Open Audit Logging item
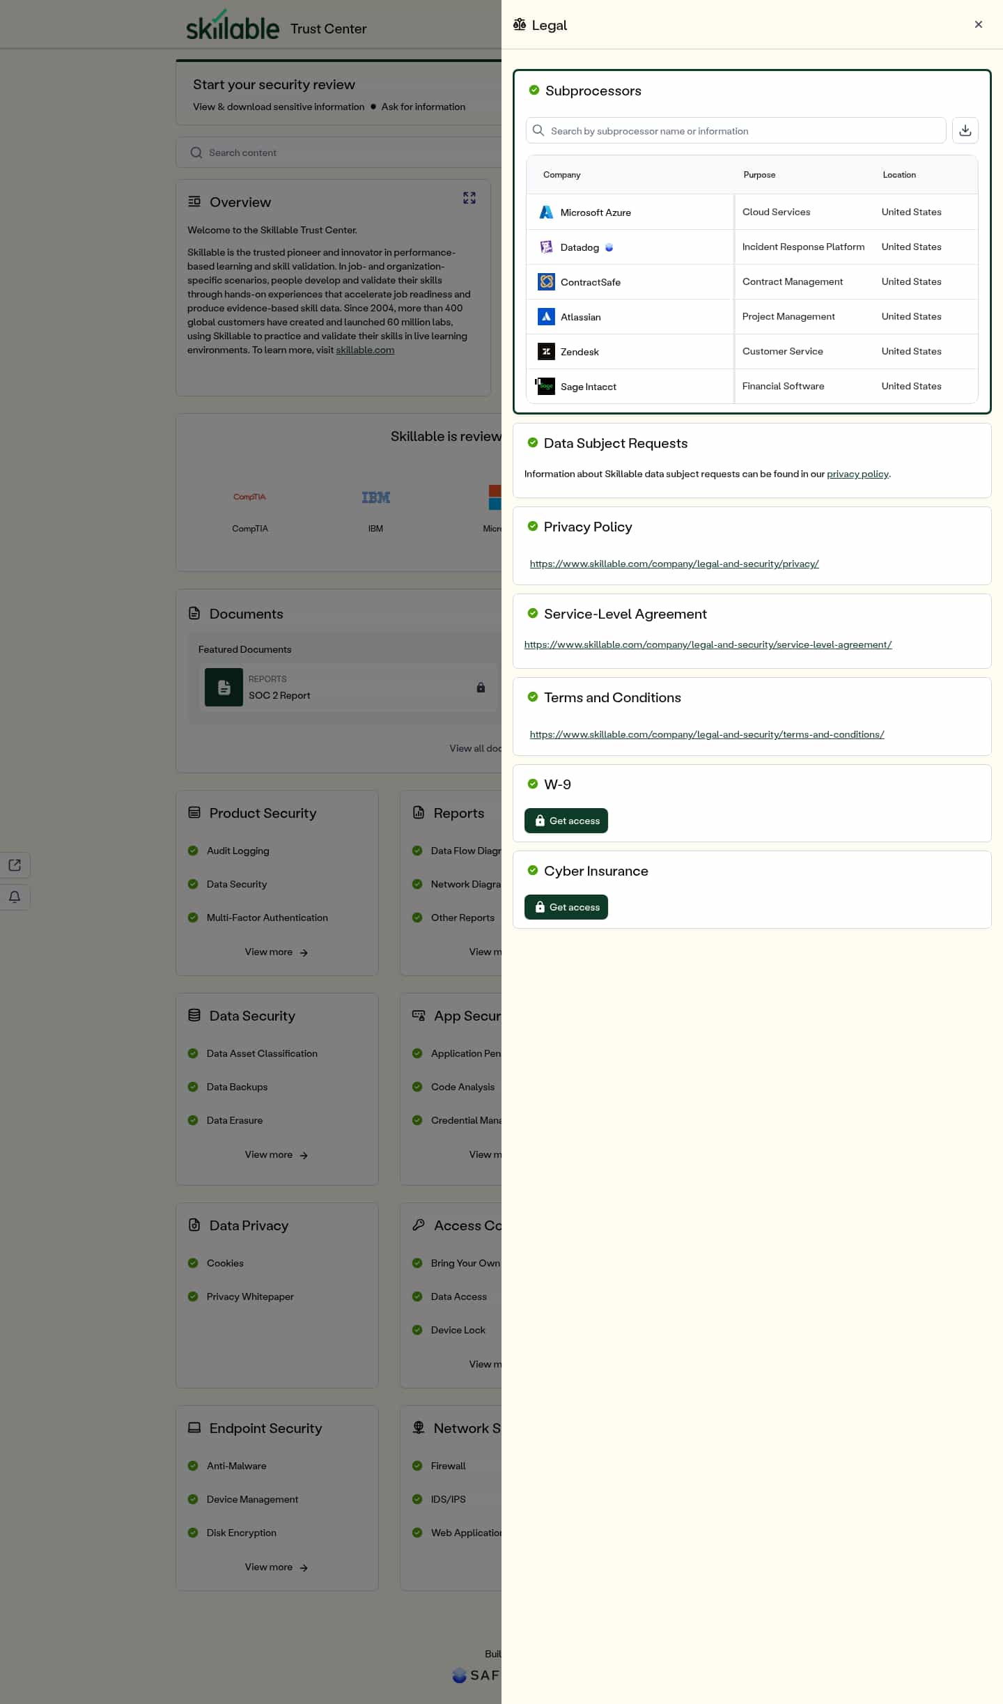 [x=238, y=851]
